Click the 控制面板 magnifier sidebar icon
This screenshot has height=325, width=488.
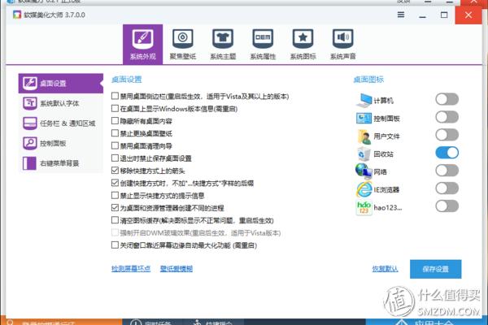tap(30, 143)
